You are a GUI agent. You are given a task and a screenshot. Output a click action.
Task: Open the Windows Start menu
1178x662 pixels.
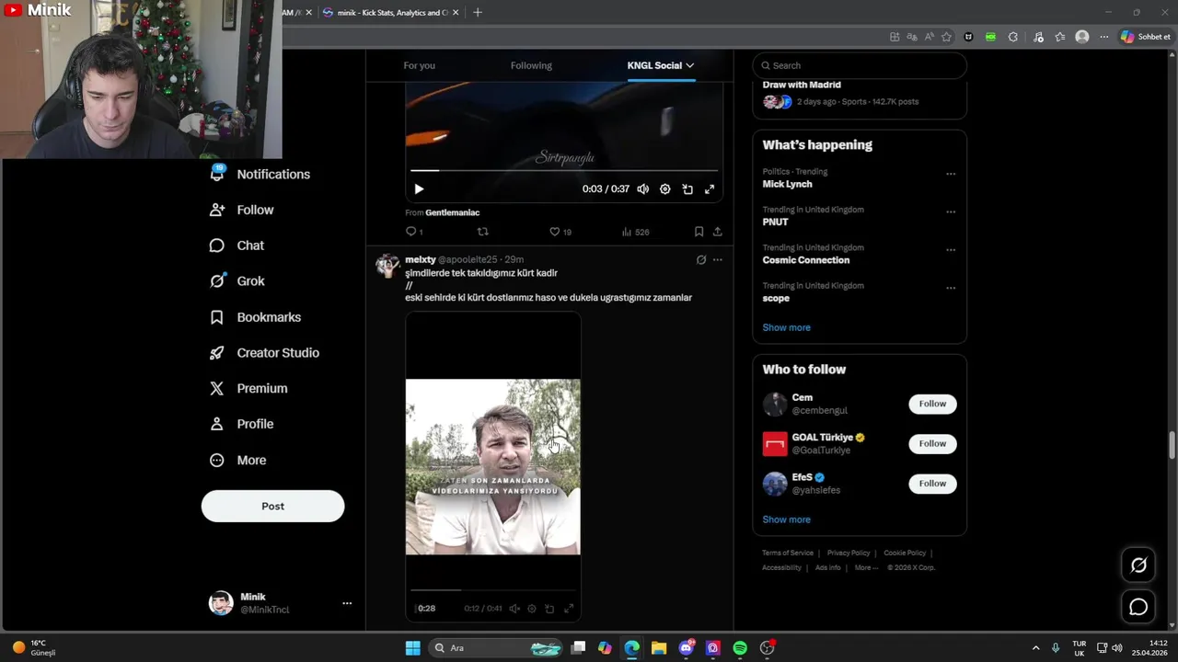coord(413,648)
